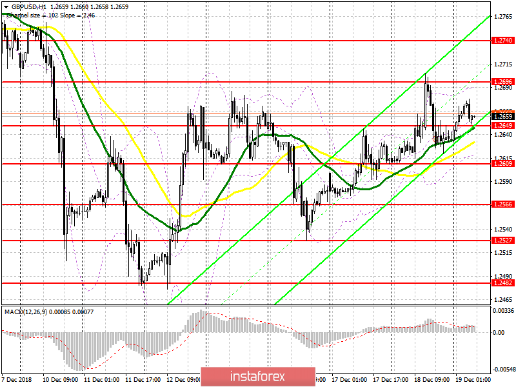516x387 pixels.
Task: Click the '7 Dec 2018' time axis label
Action: coord(17,379)
